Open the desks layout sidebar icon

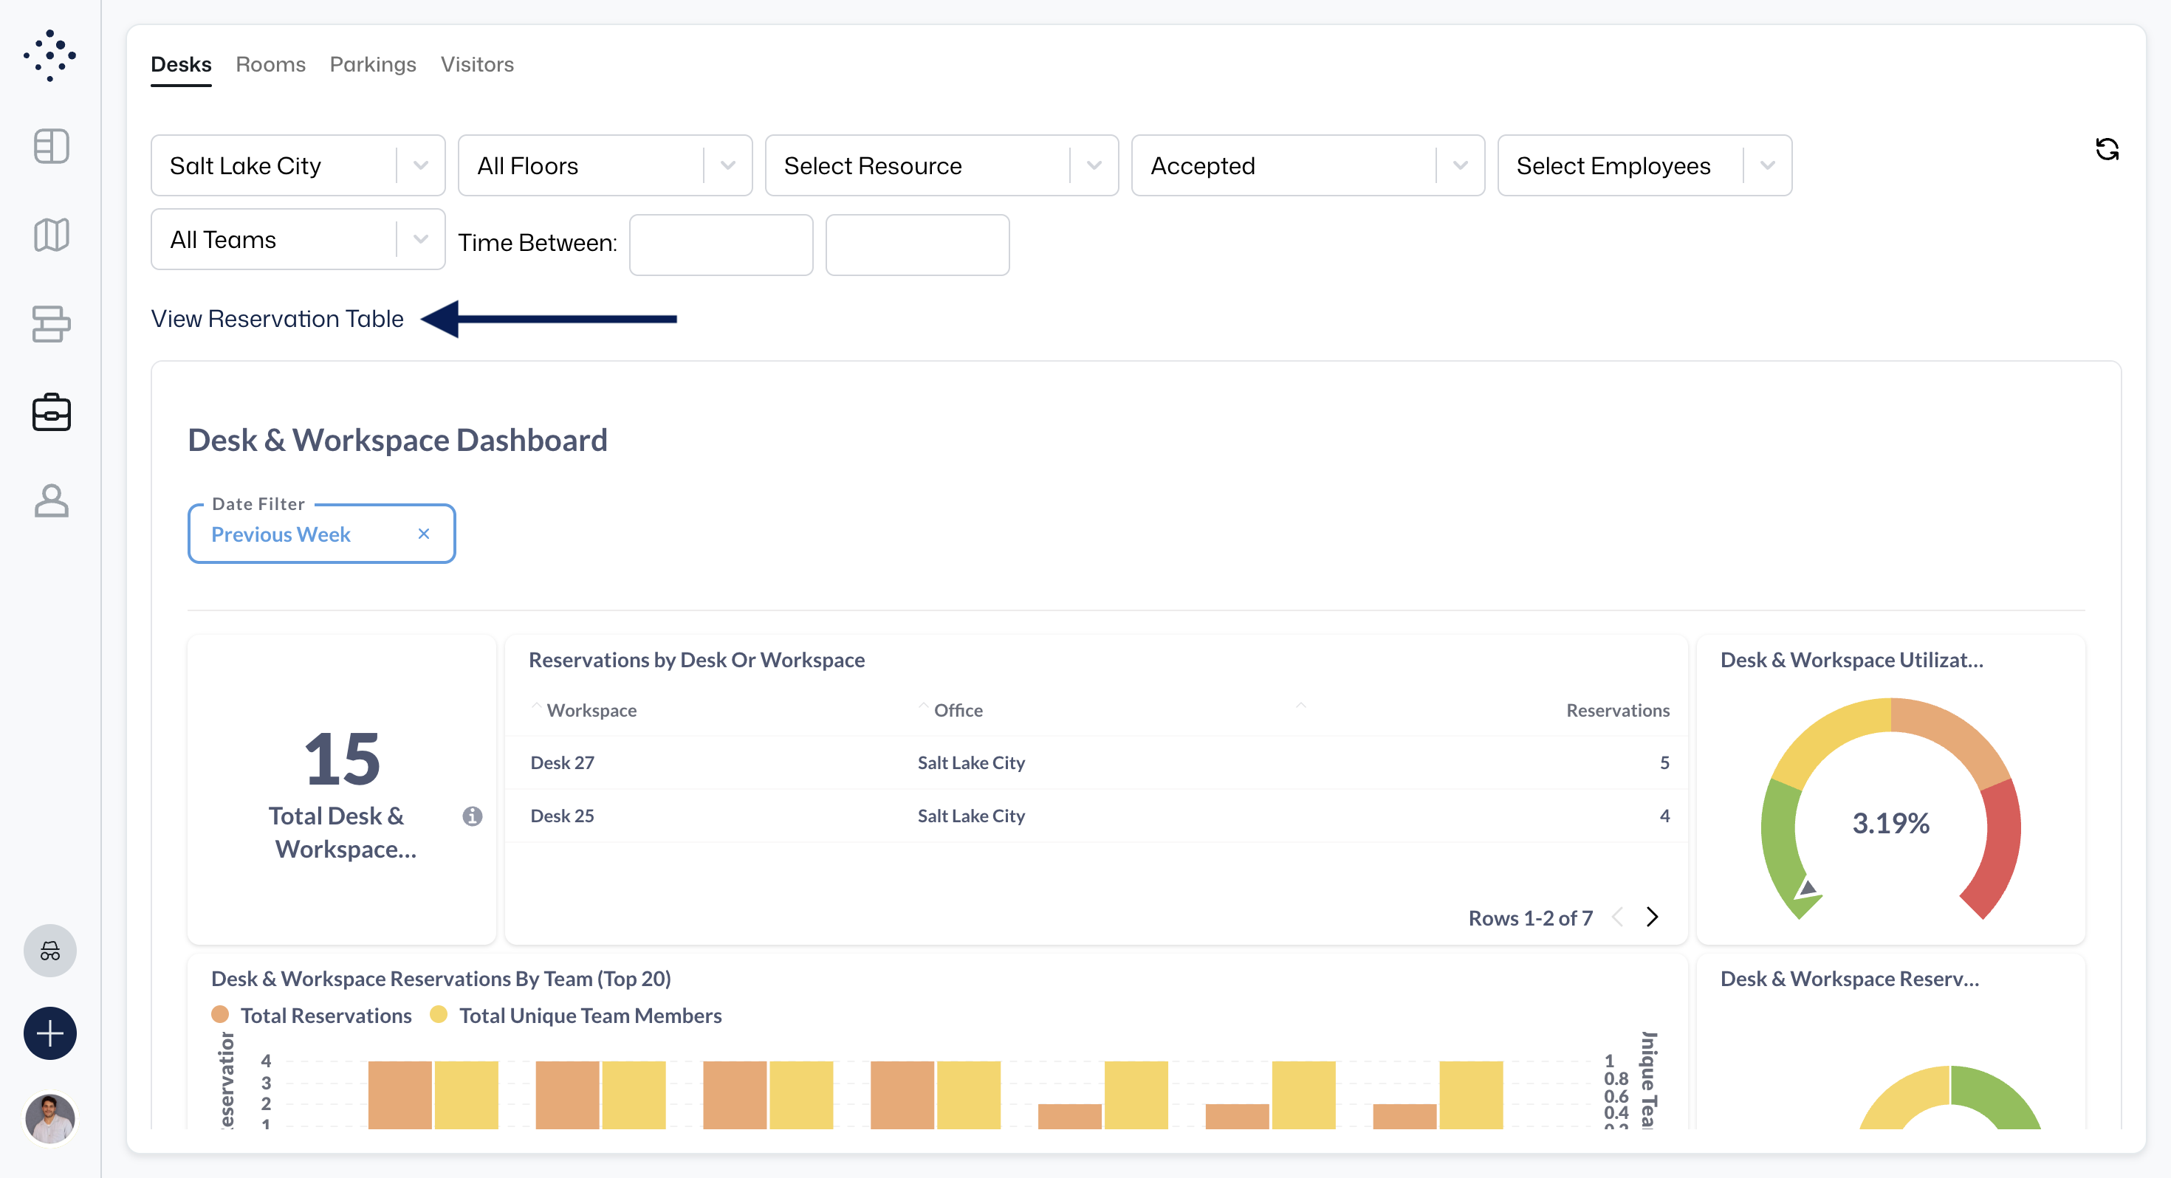click(50, 325)
